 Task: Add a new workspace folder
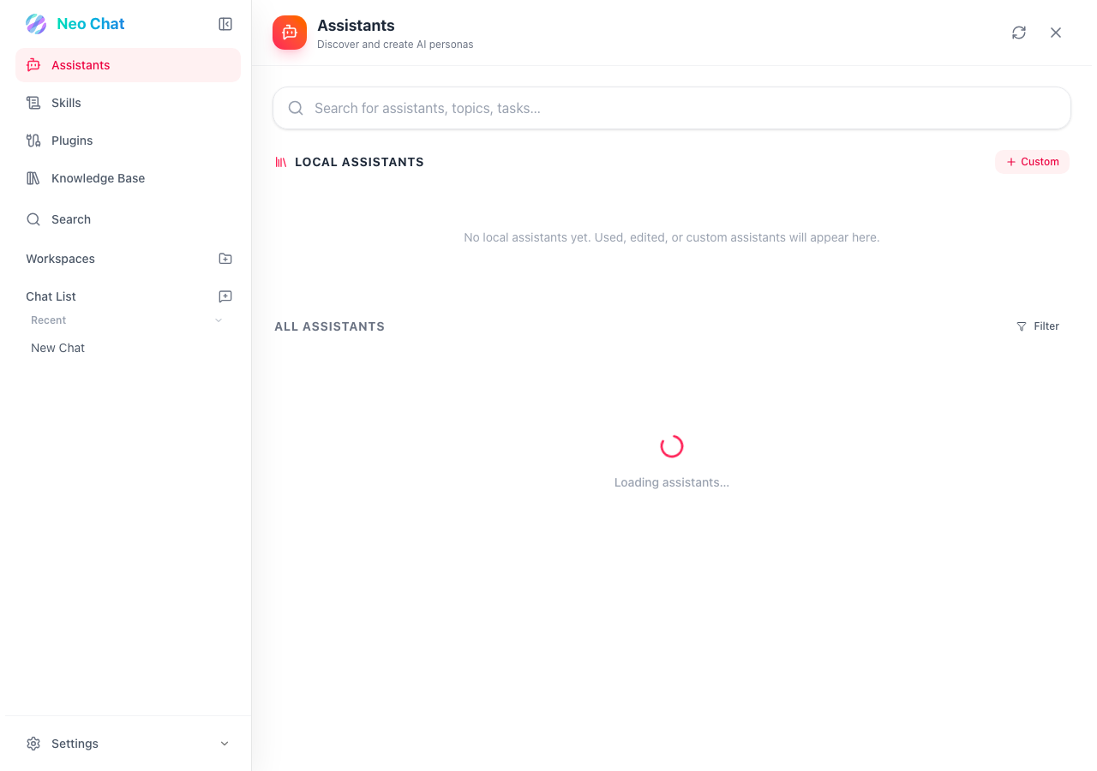[225, 259]
